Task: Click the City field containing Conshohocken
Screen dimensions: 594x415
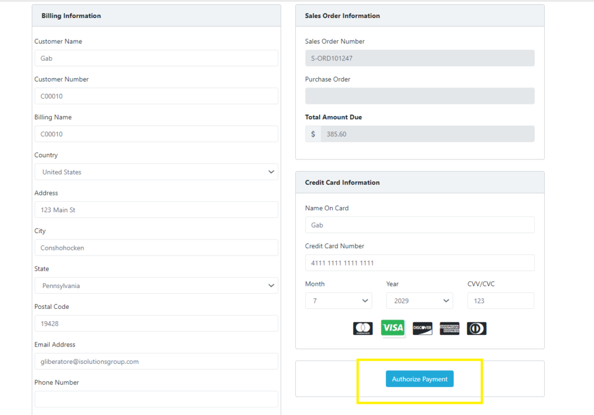Action: 155,248
